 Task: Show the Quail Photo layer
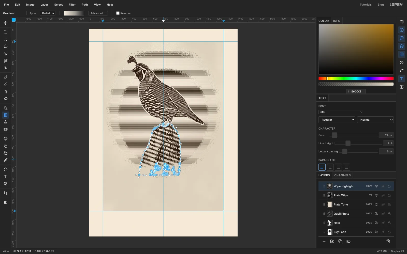(x=376, y=214)
